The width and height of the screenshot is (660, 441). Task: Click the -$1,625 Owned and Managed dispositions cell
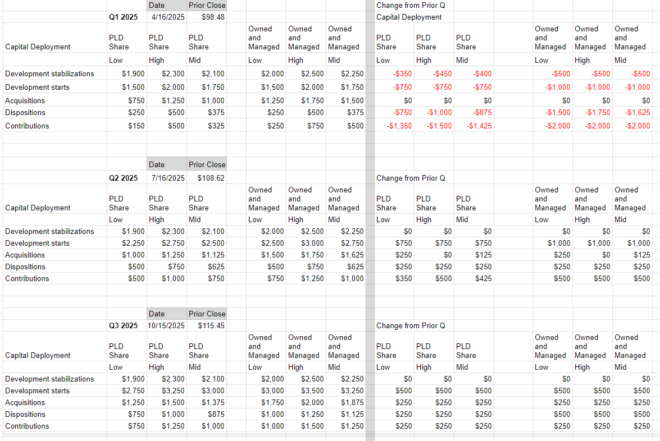(x=632, y=113)
